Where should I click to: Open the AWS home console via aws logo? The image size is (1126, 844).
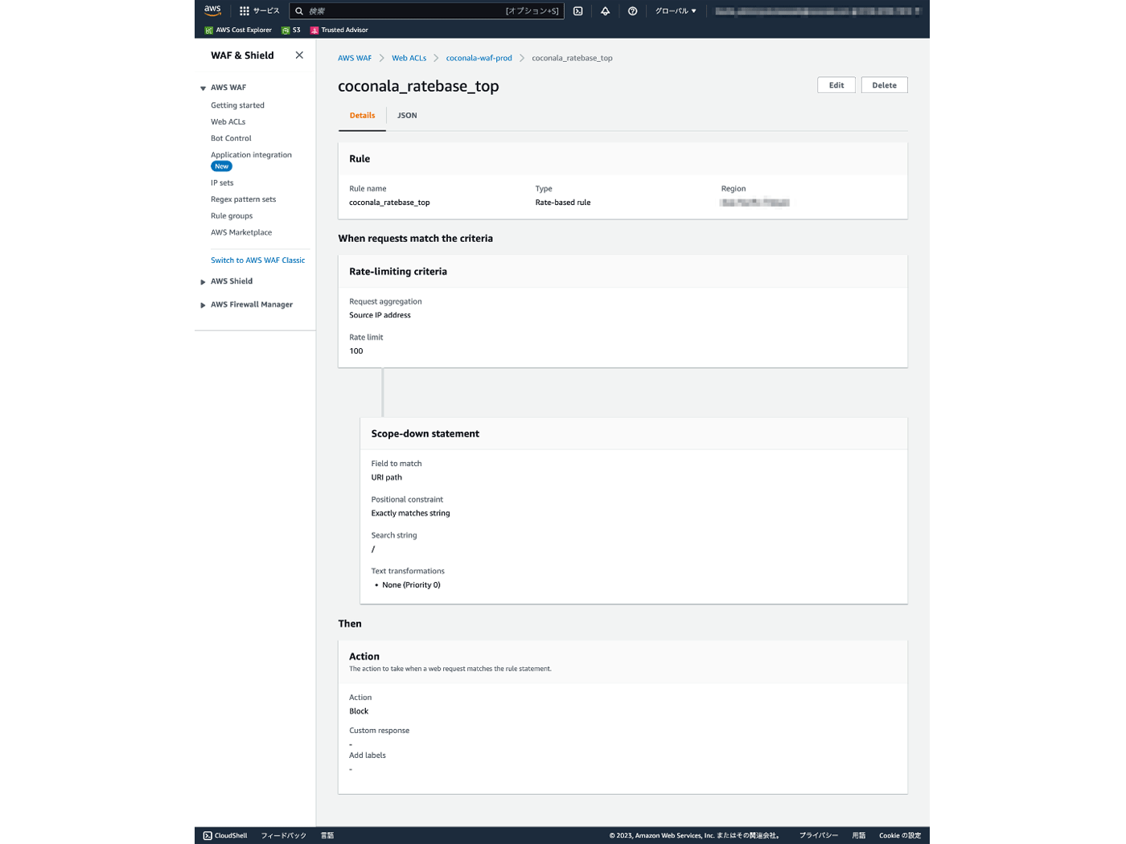[212, 10]
